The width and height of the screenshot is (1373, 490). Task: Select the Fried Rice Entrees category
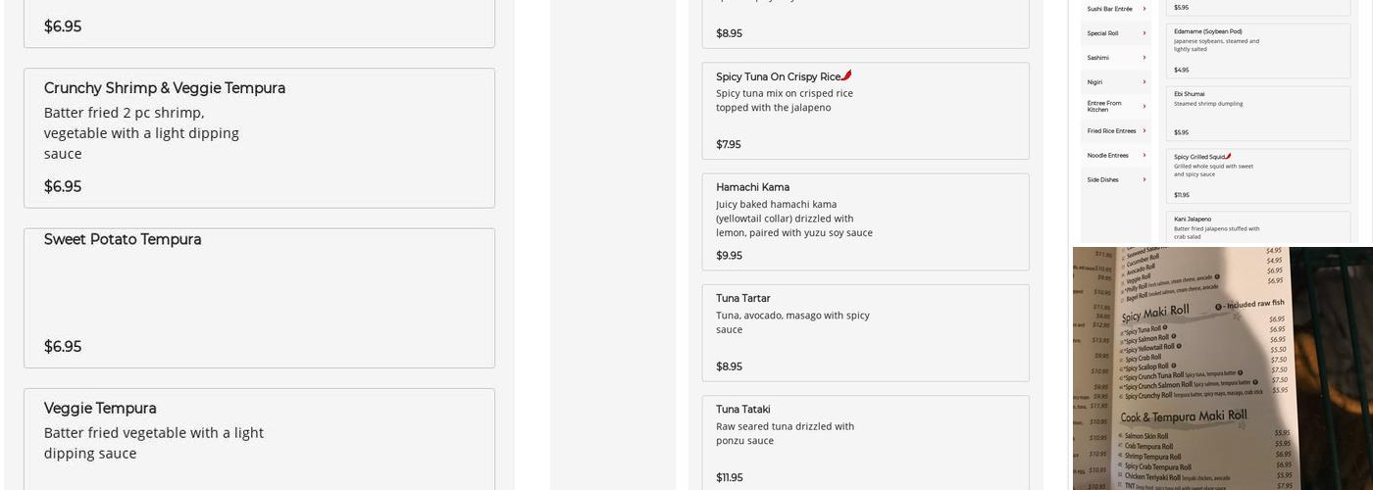[x=1116, y=130]
